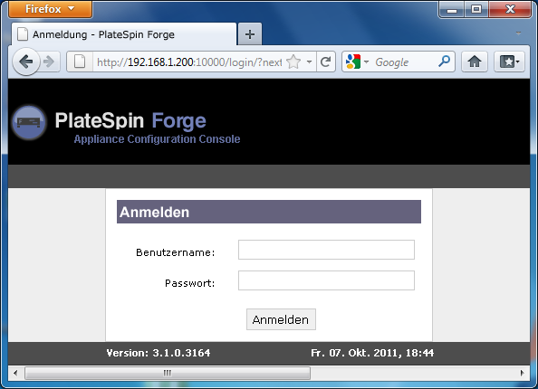Close the Firefox window
Screen dimensions: 538x389
click(x=510, y=10)
